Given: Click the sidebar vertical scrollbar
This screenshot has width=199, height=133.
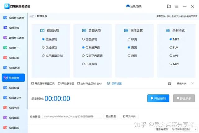Looking at the screenshot, I should pyautogui.click(x=27, y=61).
